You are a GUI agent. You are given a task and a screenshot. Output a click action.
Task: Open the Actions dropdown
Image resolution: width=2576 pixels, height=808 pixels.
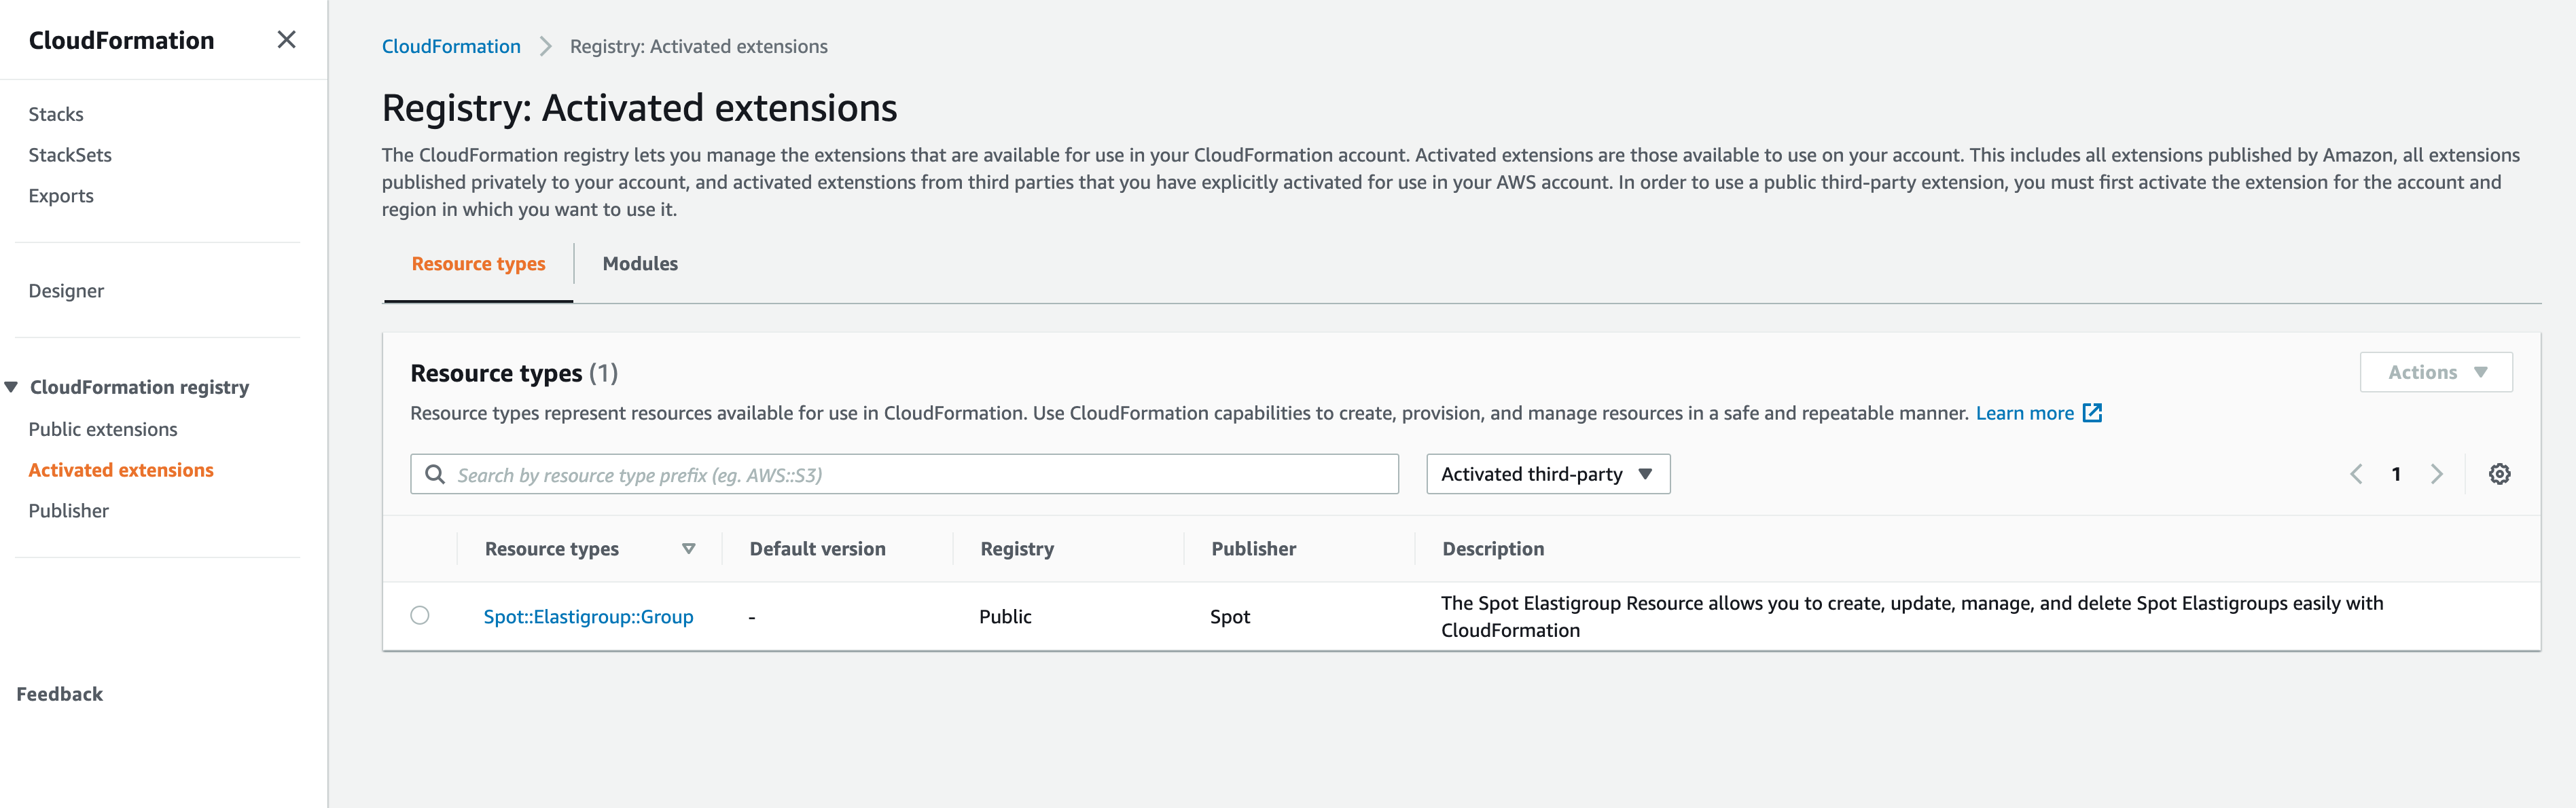[2435, 372]
